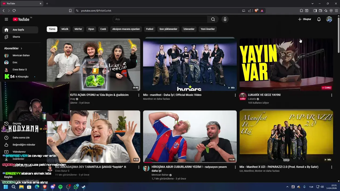Open Discord from the taskbar
The image size is (340, 191).
pos(53,187)
